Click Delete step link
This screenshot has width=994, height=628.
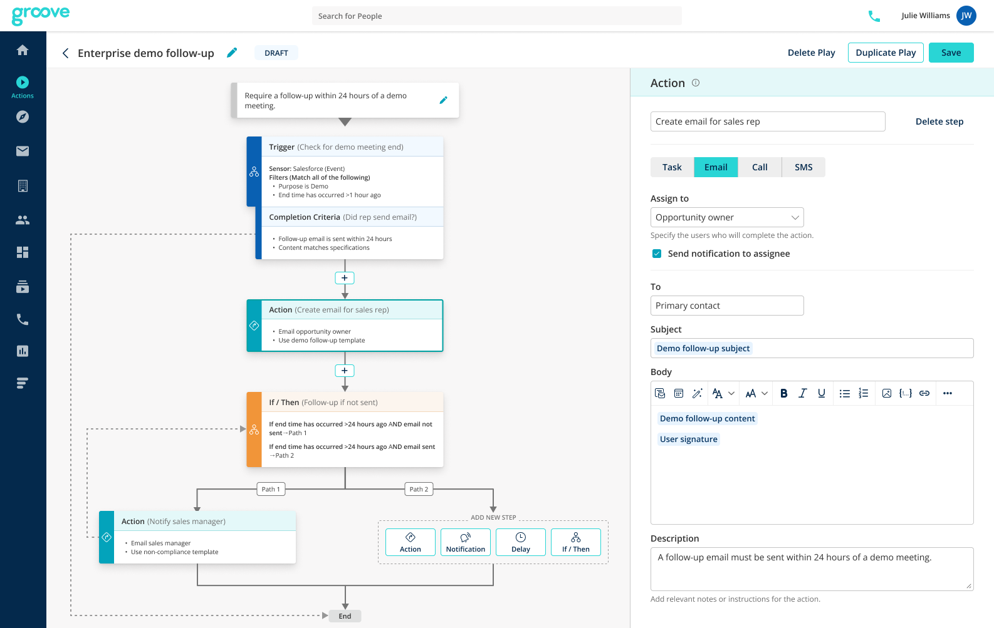coord(939,121)
